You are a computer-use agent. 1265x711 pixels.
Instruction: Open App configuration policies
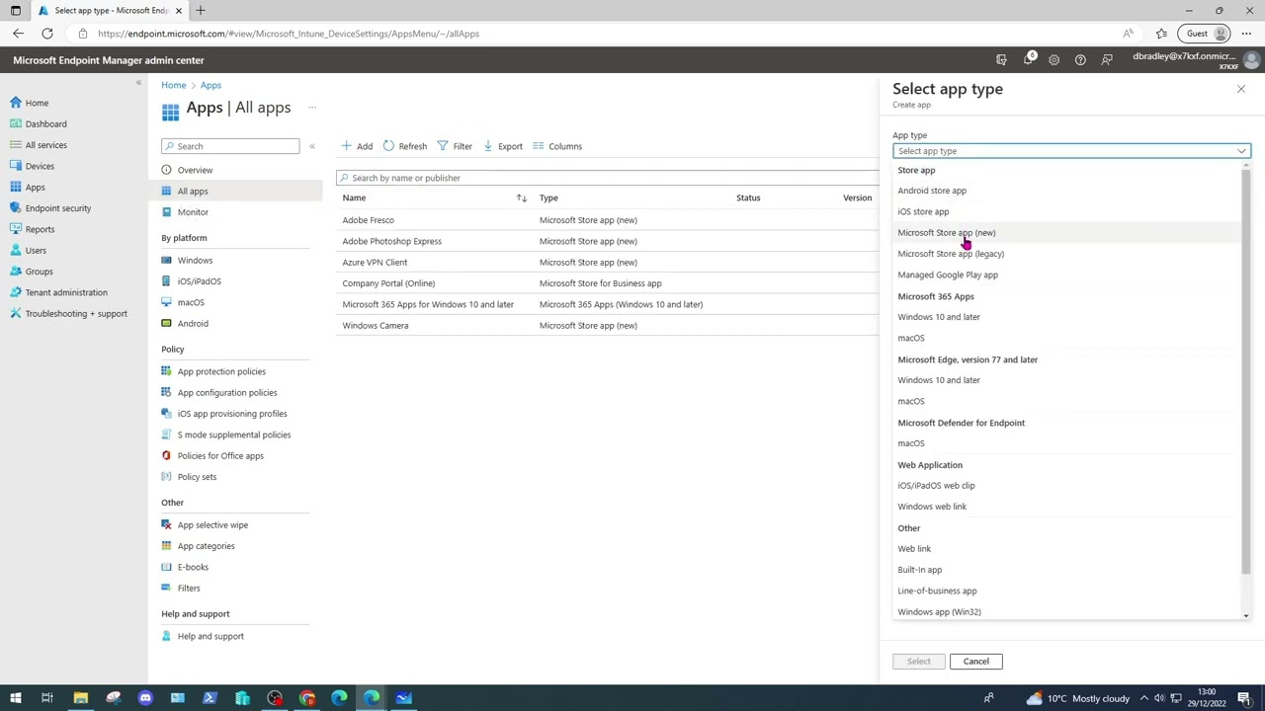[x=227, y=393]
